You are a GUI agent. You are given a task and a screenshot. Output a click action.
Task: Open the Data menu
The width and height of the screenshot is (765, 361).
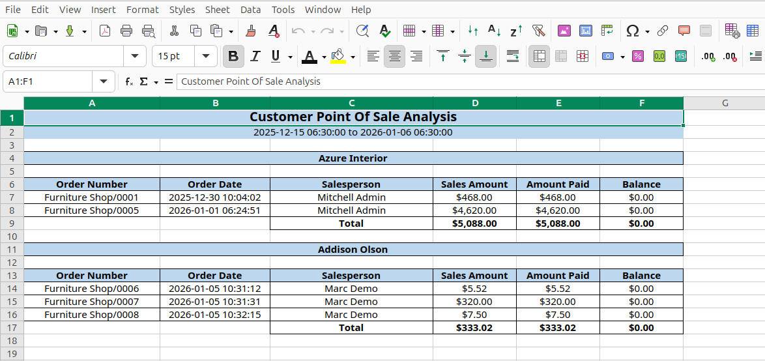coord(251,9)
